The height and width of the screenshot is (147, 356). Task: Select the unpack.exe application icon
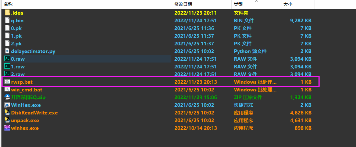click(7, 120)
